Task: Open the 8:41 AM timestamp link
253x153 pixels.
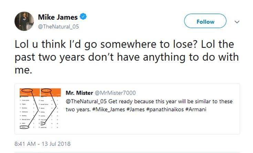Action: click(25, 143)
